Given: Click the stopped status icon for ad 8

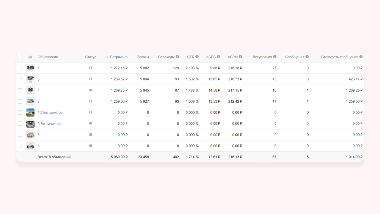Looking at the screenshot, I should (x=90, y=146).
